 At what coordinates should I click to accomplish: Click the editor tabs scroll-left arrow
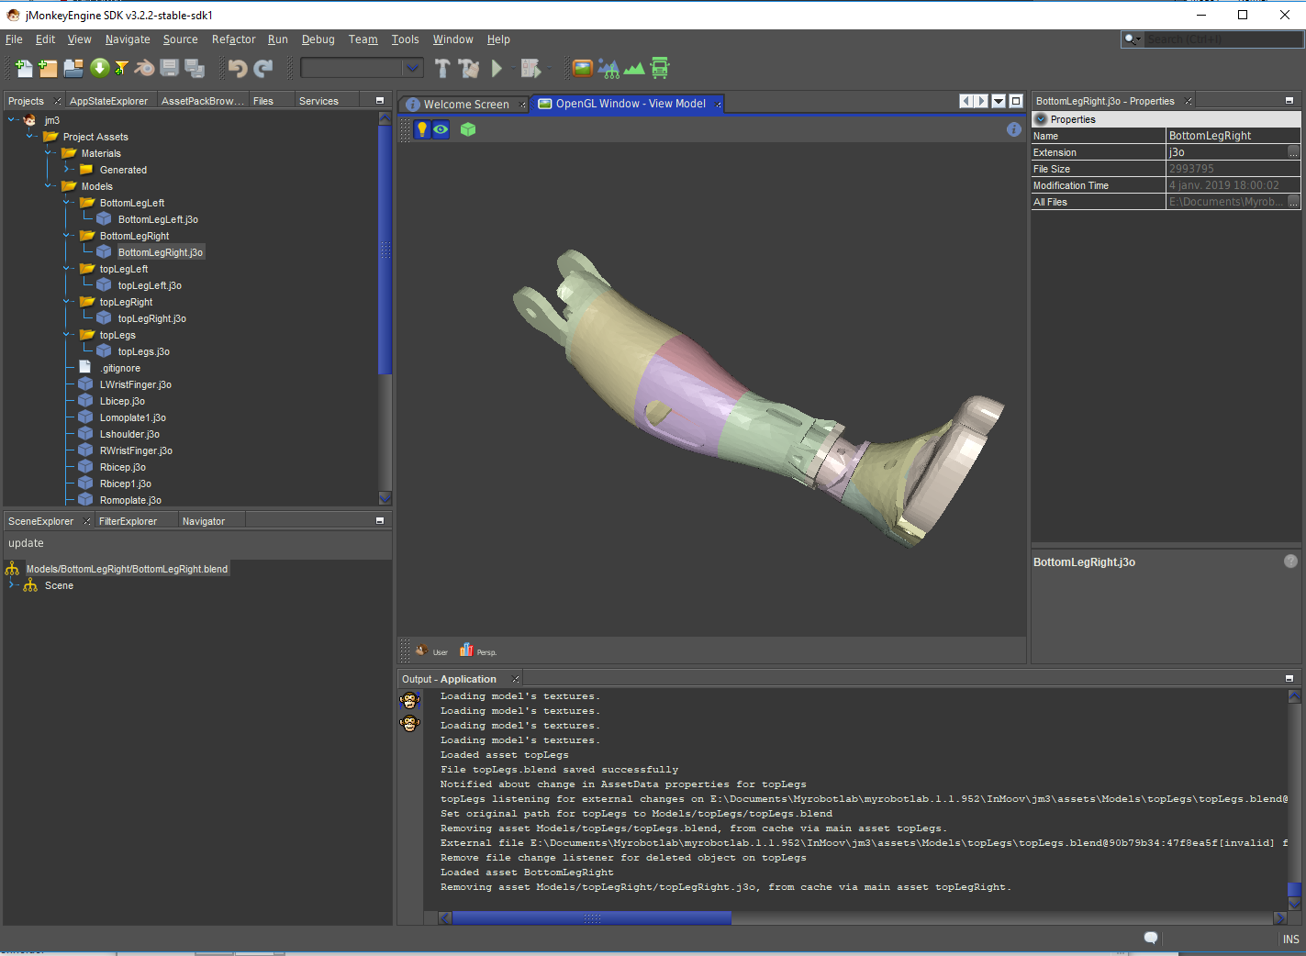tap(966, 101)
